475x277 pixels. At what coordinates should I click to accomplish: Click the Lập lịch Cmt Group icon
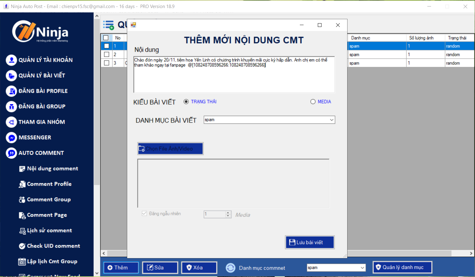22,262
